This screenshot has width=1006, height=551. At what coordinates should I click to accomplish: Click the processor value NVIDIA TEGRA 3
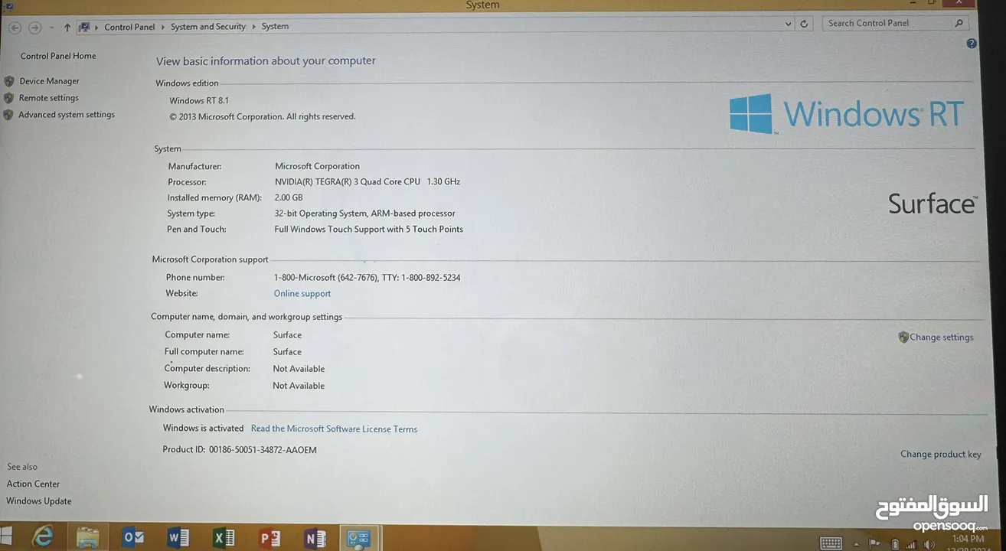pyautogui.click(x=367, y=182)
